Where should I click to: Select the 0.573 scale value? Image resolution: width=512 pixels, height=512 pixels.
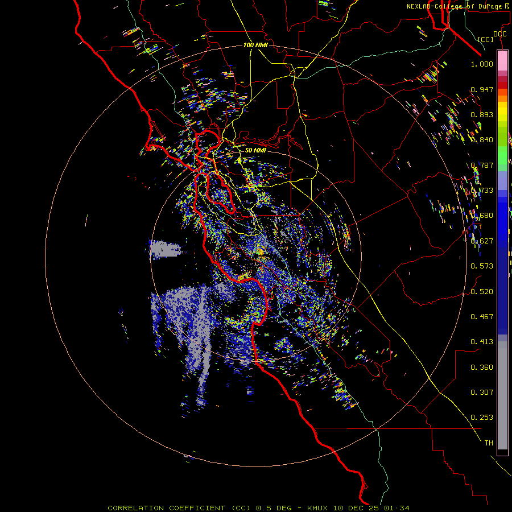tap(482, 266)
